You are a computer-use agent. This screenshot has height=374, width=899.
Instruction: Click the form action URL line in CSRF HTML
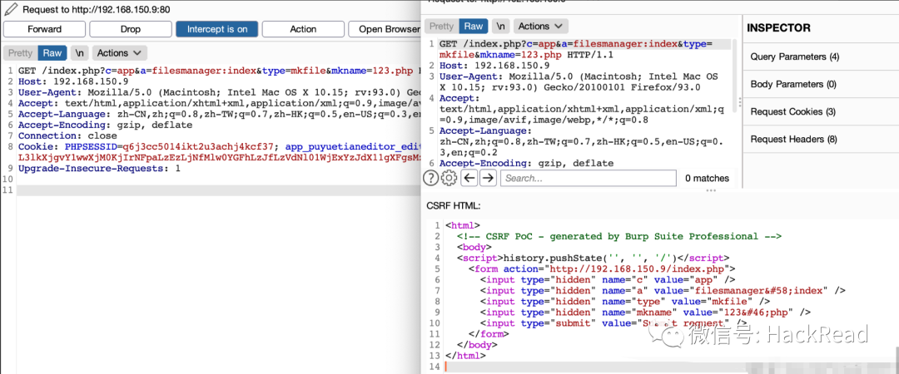(x=602, y=268)
